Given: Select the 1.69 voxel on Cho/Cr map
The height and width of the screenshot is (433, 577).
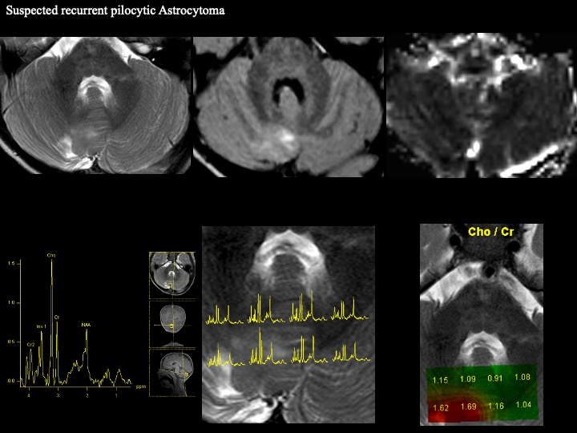Looking at the screenshot, I should (468, 407).
